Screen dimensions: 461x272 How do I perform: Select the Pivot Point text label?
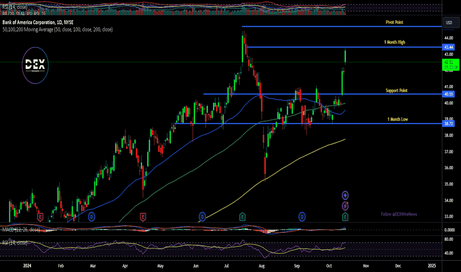pos(394,22)
